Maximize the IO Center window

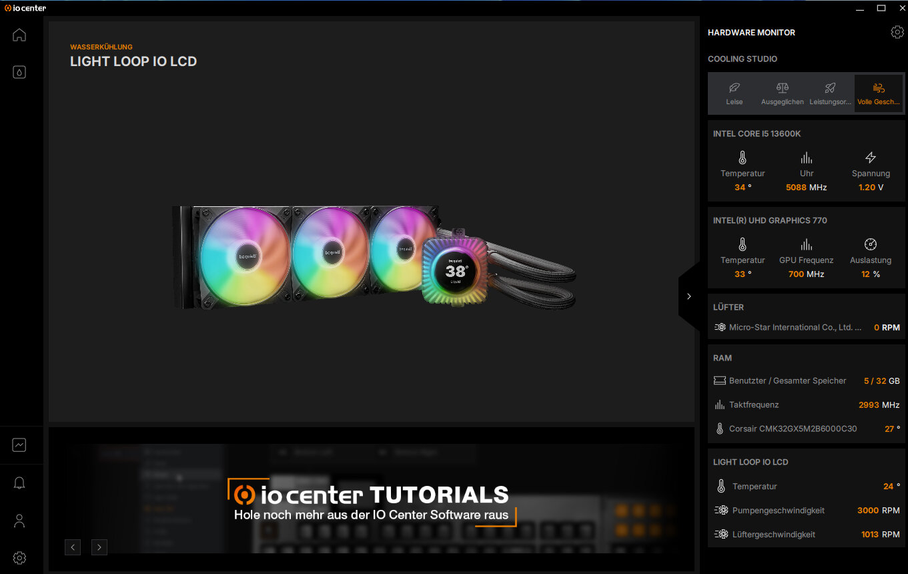(x=881, y=8)
